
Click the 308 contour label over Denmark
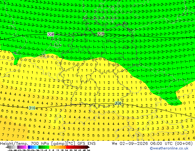pyautogui.click(x=101, y=33)
